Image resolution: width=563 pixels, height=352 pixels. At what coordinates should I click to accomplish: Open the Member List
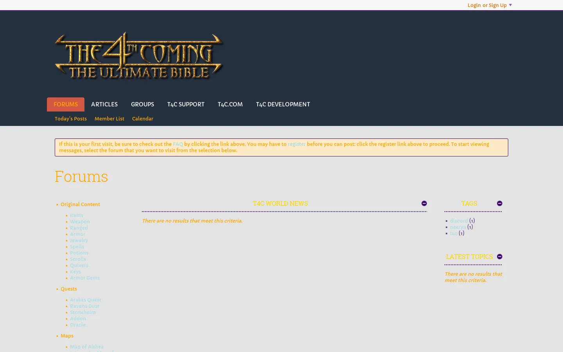[x=109, y=119]
